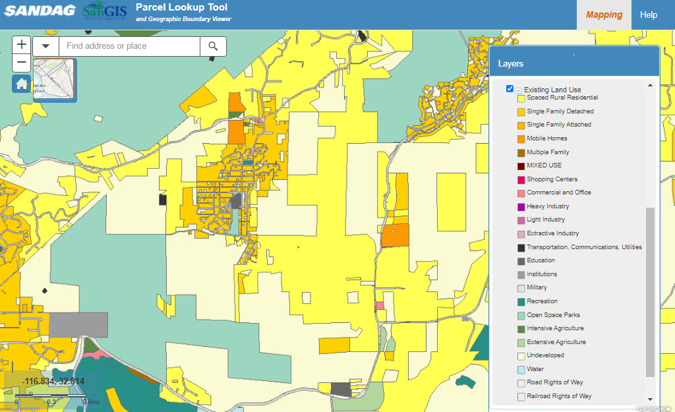Click the magnifier search button
The width and height of the screenshot is (675, 412).
[213, 46]
